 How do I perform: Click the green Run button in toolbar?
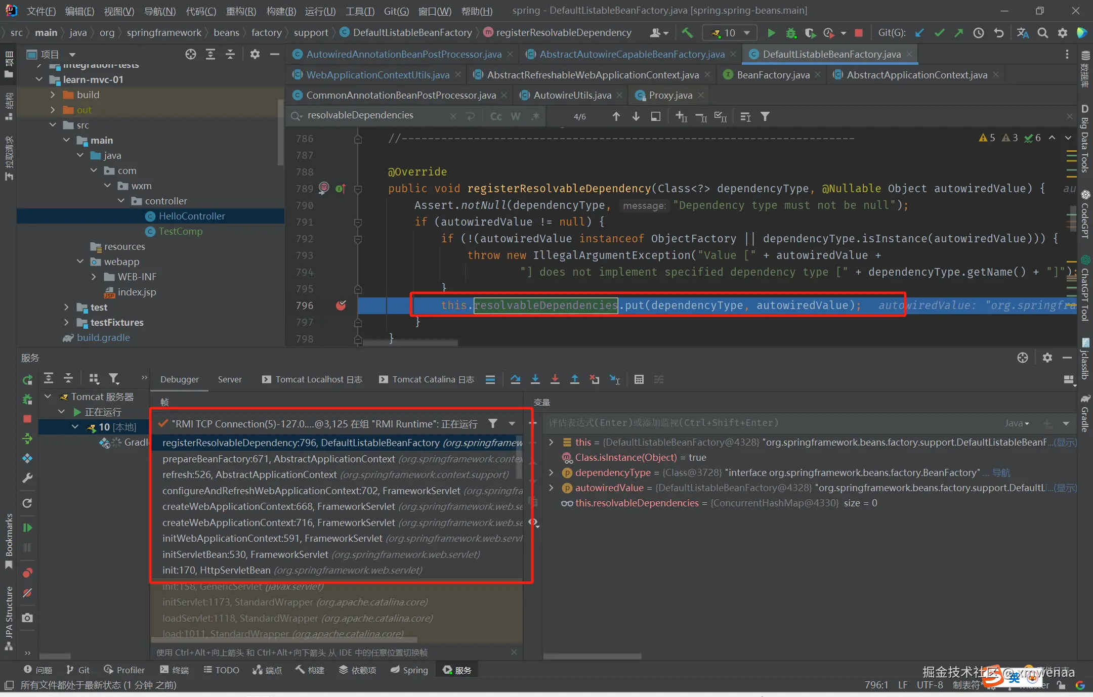click(x=771, y=33)
